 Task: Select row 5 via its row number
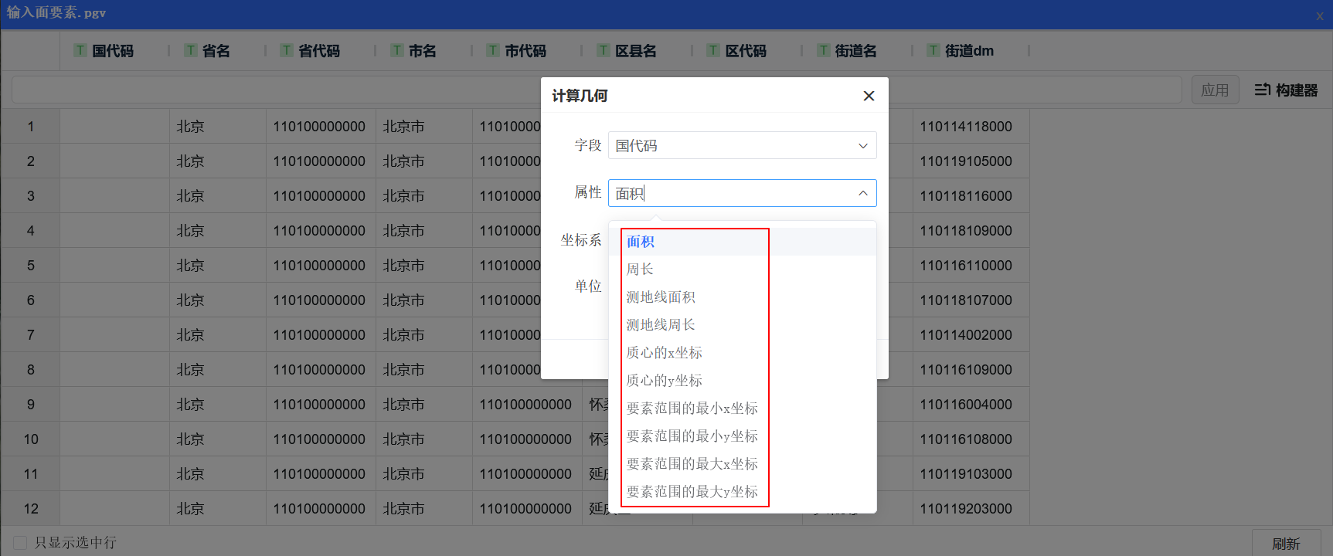(31, 266)
